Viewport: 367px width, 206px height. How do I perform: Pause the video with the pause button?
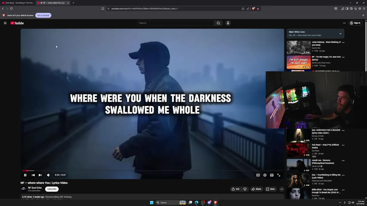click(x=25, y=175)
